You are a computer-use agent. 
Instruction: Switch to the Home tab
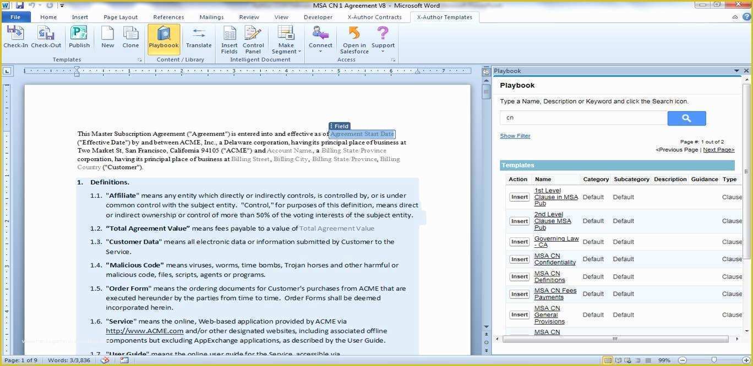coord(48,17)
